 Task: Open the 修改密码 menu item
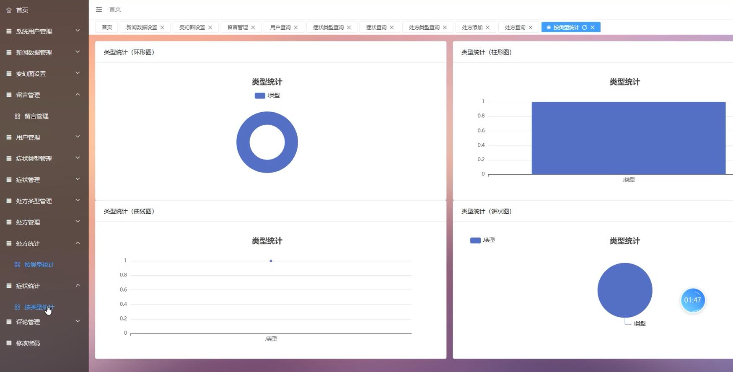pos(28,343)
